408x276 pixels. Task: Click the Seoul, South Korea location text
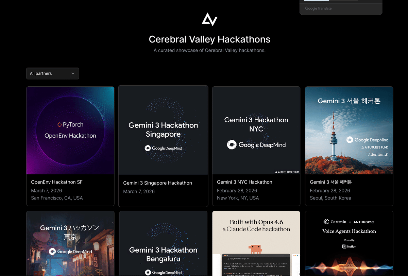pyautogui.click(x=330, y=198)
